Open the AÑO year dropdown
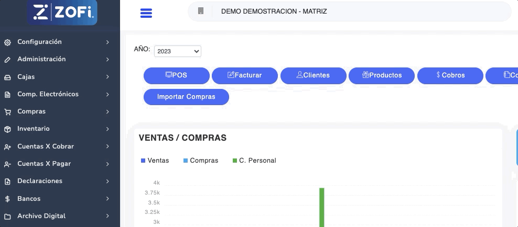Screen dimensions: 518x227 coord(177,51)
